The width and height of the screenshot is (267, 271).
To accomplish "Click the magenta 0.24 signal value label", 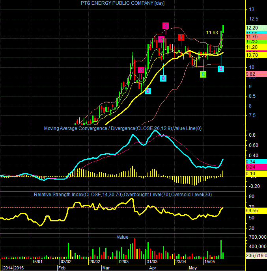I will (256, 167).
